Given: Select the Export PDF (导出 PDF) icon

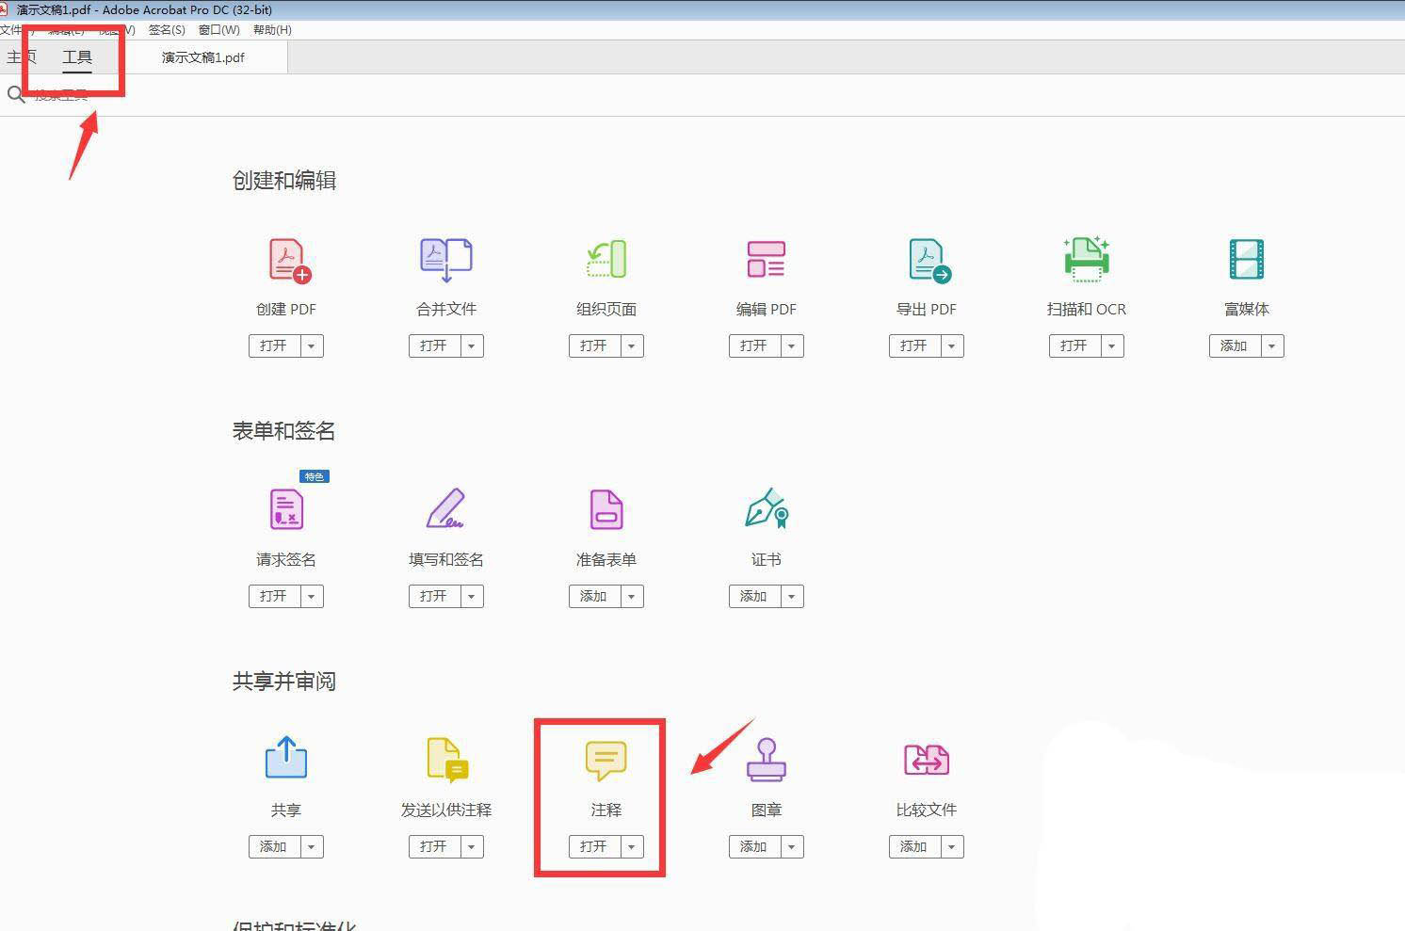Looking at the screenshot, I should pyautogui.click(x=929, y=261).
